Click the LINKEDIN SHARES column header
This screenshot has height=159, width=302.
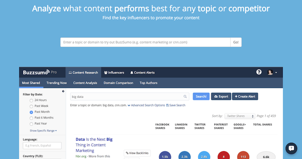(x=181, y=126)
